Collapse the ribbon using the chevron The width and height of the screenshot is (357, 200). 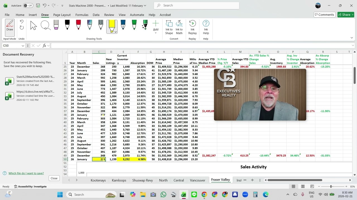(352, 38)
